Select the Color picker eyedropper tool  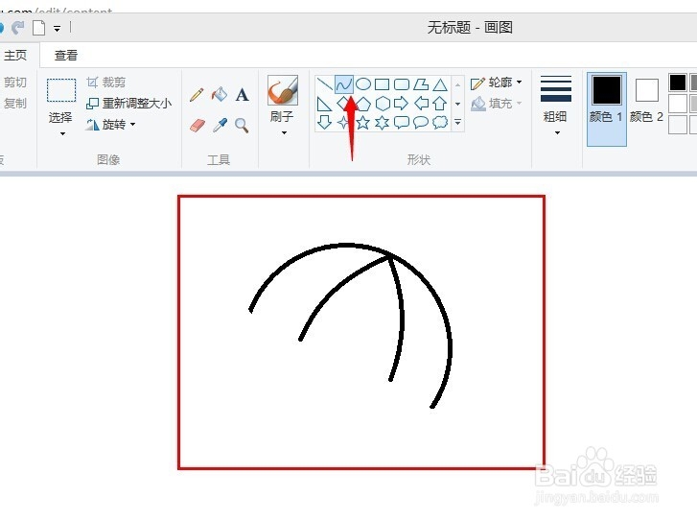tap(220, 125)
